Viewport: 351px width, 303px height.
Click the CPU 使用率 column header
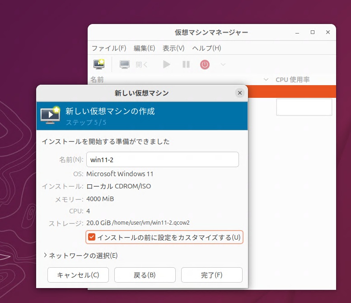pos(292,80)
